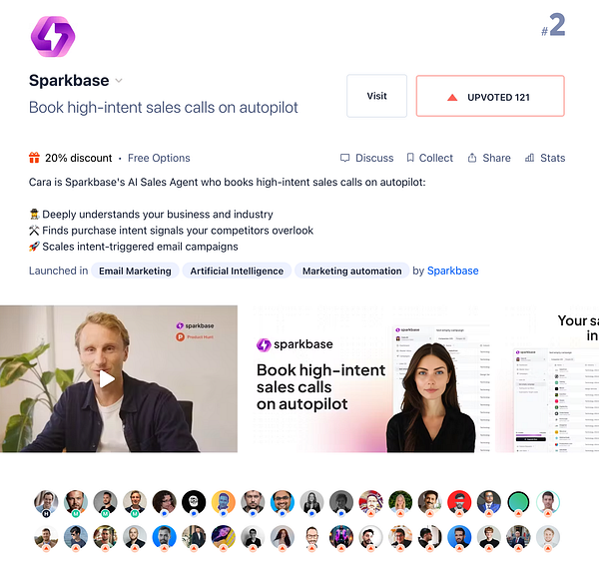Click the black avatar with white skull
Viewport: 599px width, 566px height.
pos(194,502)
